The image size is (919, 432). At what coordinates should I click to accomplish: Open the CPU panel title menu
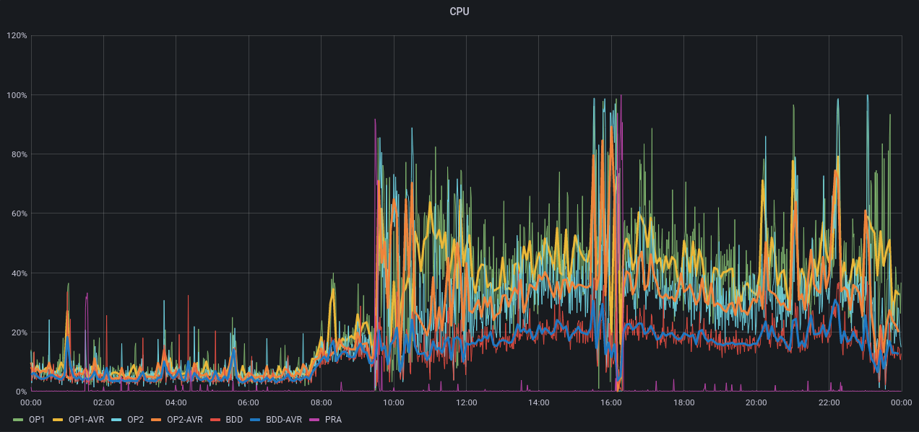[x=459, y=12]
